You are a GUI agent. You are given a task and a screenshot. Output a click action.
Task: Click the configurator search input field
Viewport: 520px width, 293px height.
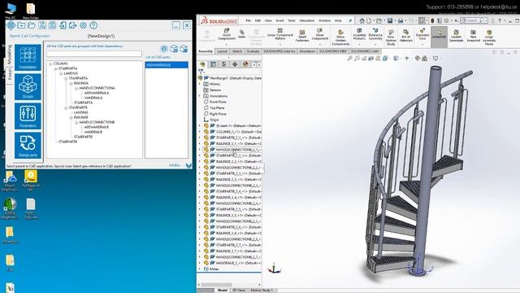[94, 54]
